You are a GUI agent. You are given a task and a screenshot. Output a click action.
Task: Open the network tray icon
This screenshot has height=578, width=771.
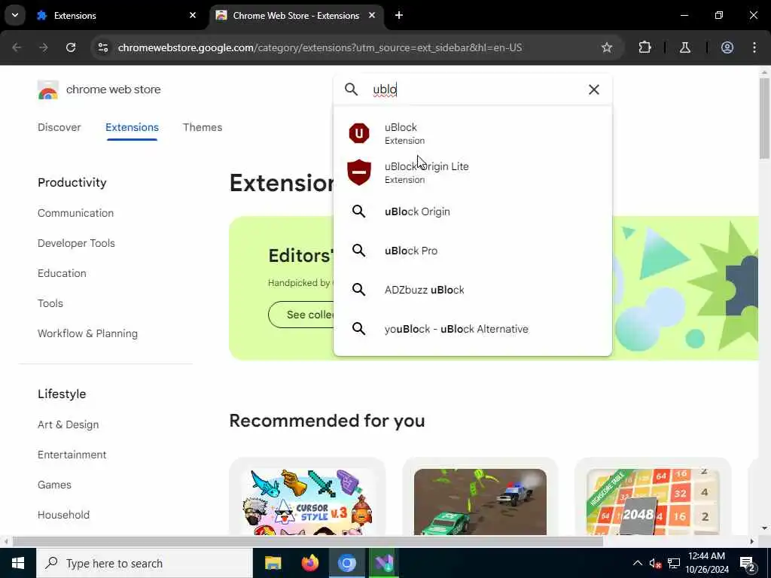pos(674,563)
